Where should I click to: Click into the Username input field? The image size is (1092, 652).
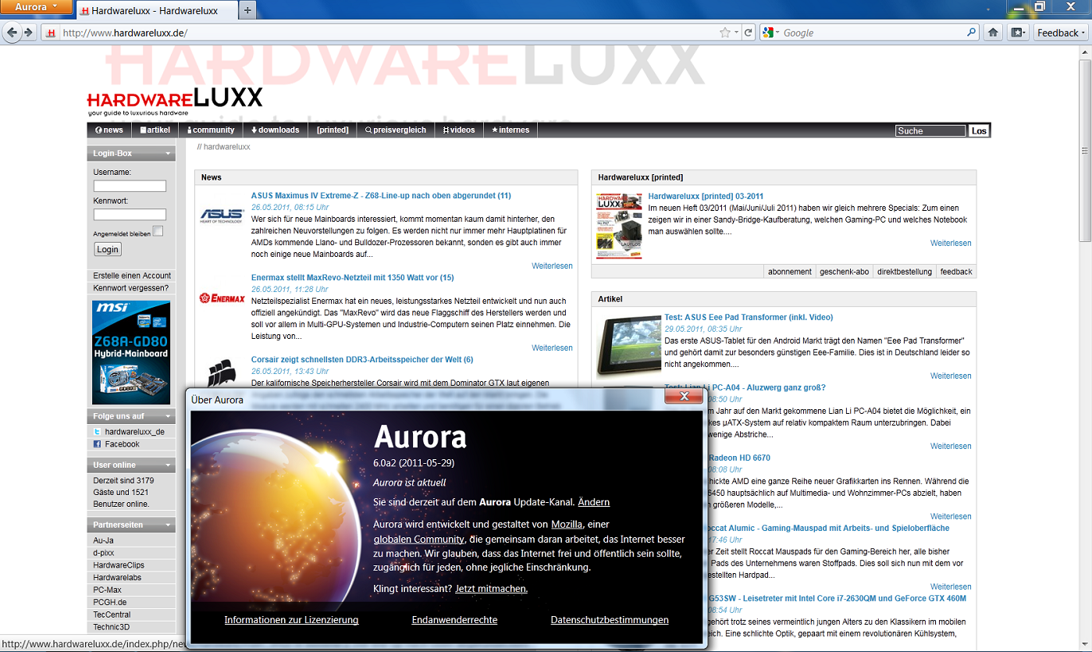point(130,186)
